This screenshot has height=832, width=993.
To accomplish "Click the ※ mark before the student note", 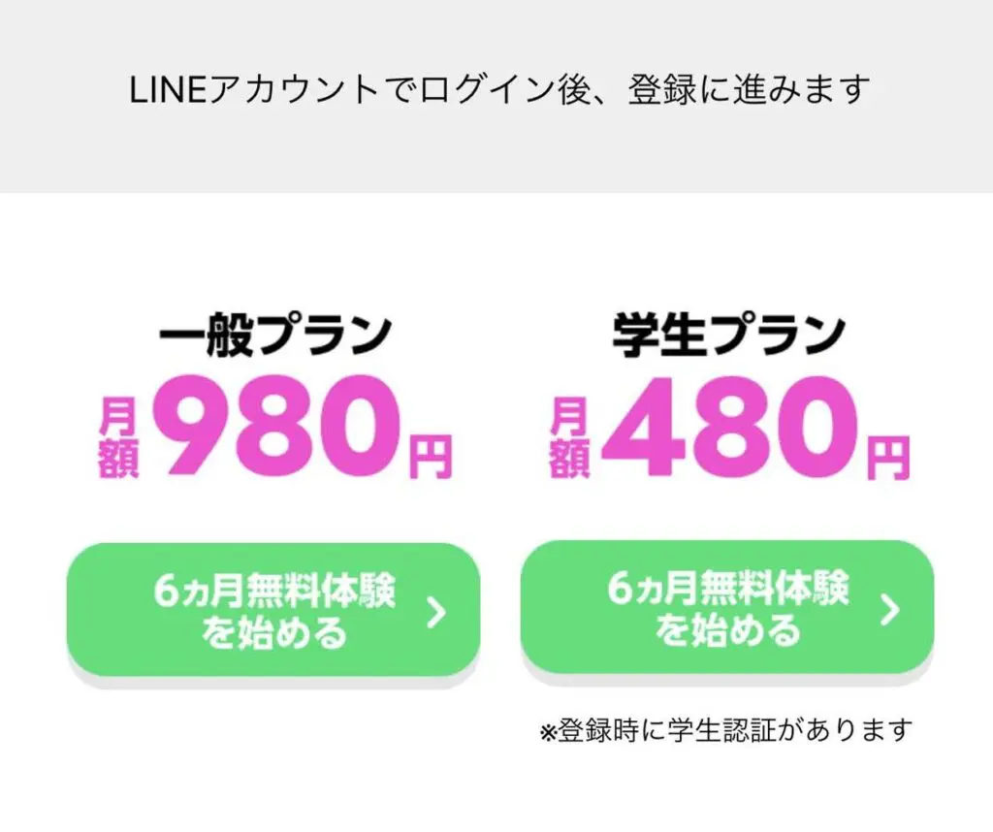I will pos(548,732).
